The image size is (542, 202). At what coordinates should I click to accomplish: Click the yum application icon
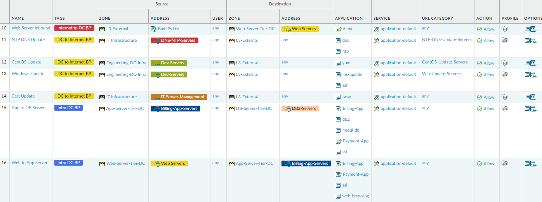[x=338, y=63]
